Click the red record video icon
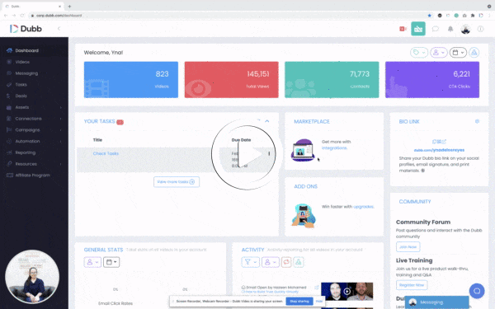495x309 pixels. (403, 29)
